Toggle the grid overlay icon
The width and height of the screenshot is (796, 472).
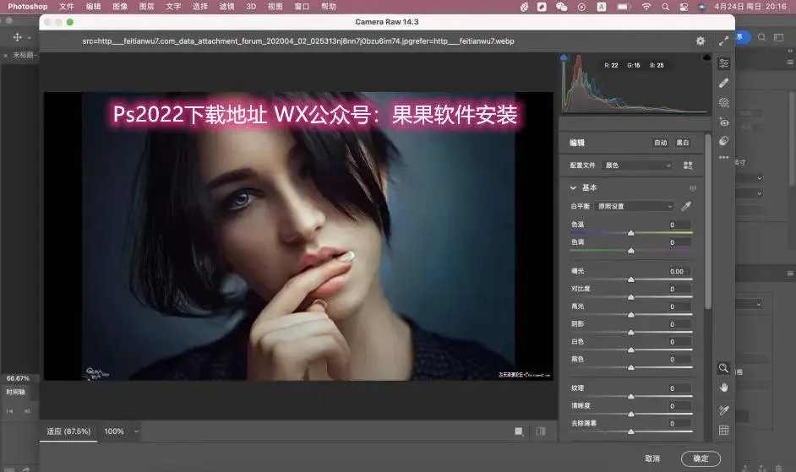[x=724, y=431]
